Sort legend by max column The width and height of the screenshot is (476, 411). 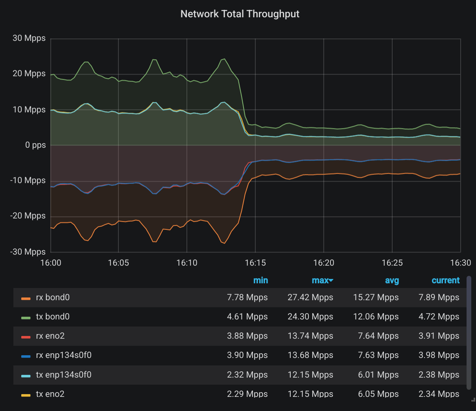click(320, 280)
